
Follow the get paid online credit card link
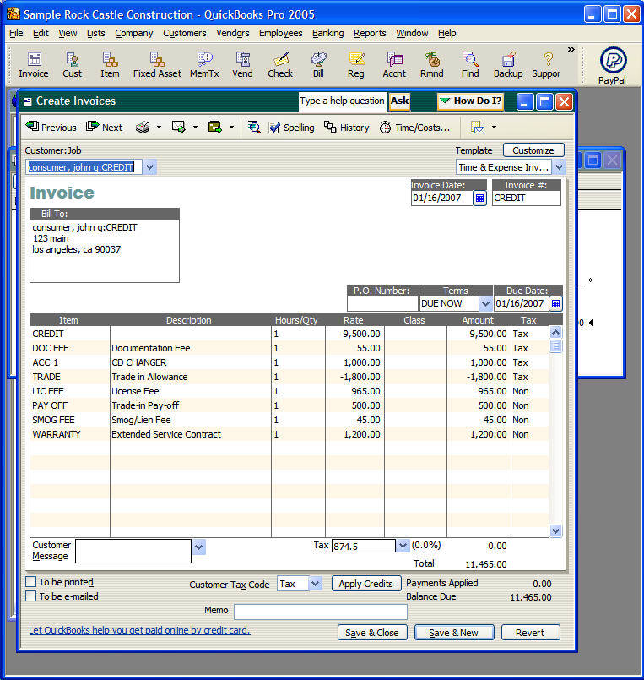(139, 630)
